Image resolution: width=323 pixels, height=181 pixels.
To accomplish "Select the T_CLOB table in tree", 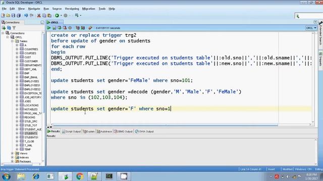I will pos(29,141).
